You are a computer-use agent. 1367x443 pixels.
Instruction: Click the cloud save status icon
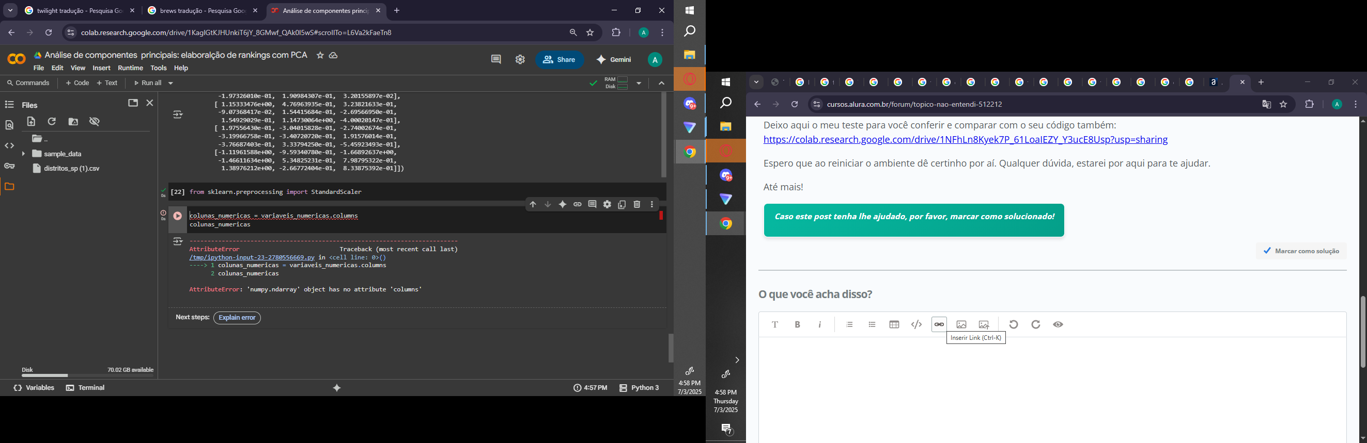334,56
